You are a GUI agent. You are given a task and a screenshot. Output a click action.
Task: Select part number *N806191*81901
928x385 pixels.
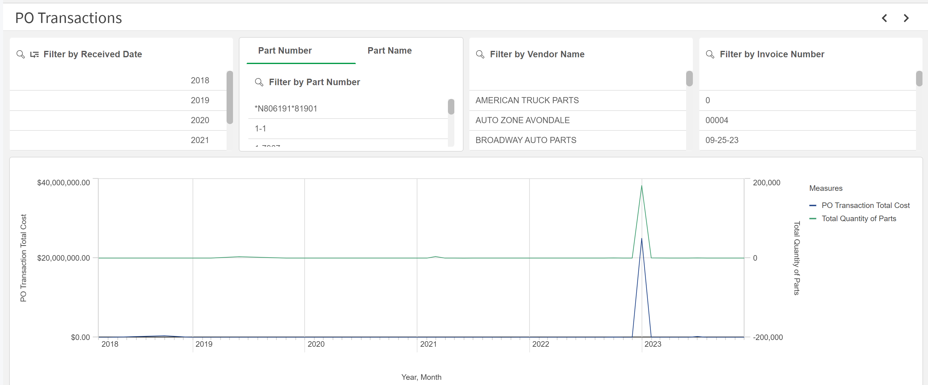pyautogui.click(x=286, y=109)
